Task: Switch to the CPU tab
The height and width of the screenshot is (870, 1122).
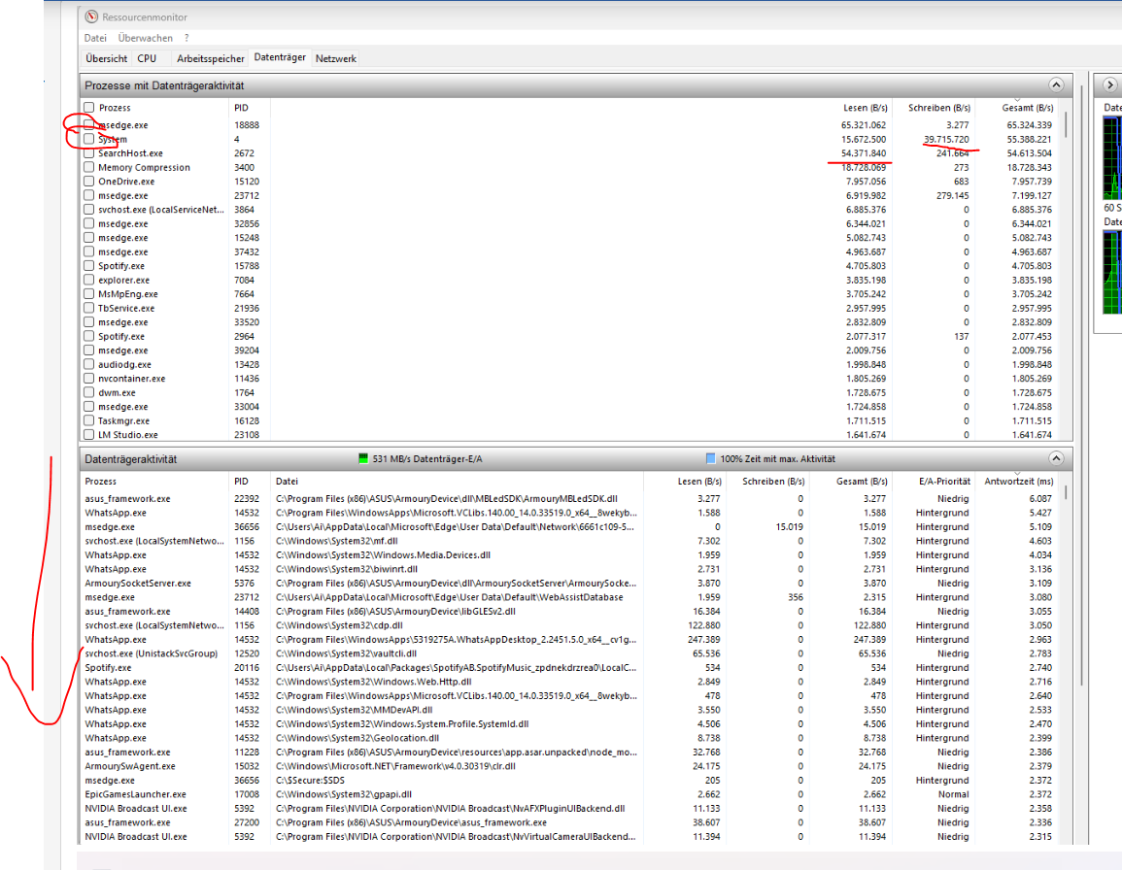Action: [x=147, y=58]
